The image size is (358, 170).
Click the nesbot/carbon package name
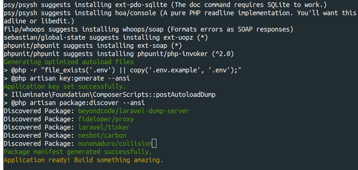(102, 135)
